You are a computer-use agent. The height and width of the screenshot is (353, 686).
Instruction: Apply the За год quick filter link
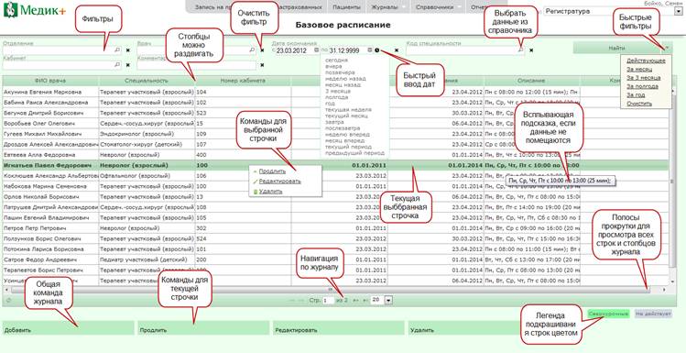coord(636,94)
